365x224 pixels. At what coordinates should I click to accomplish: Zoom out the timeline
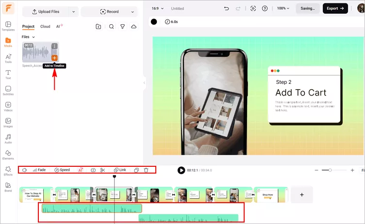[316, 170]
